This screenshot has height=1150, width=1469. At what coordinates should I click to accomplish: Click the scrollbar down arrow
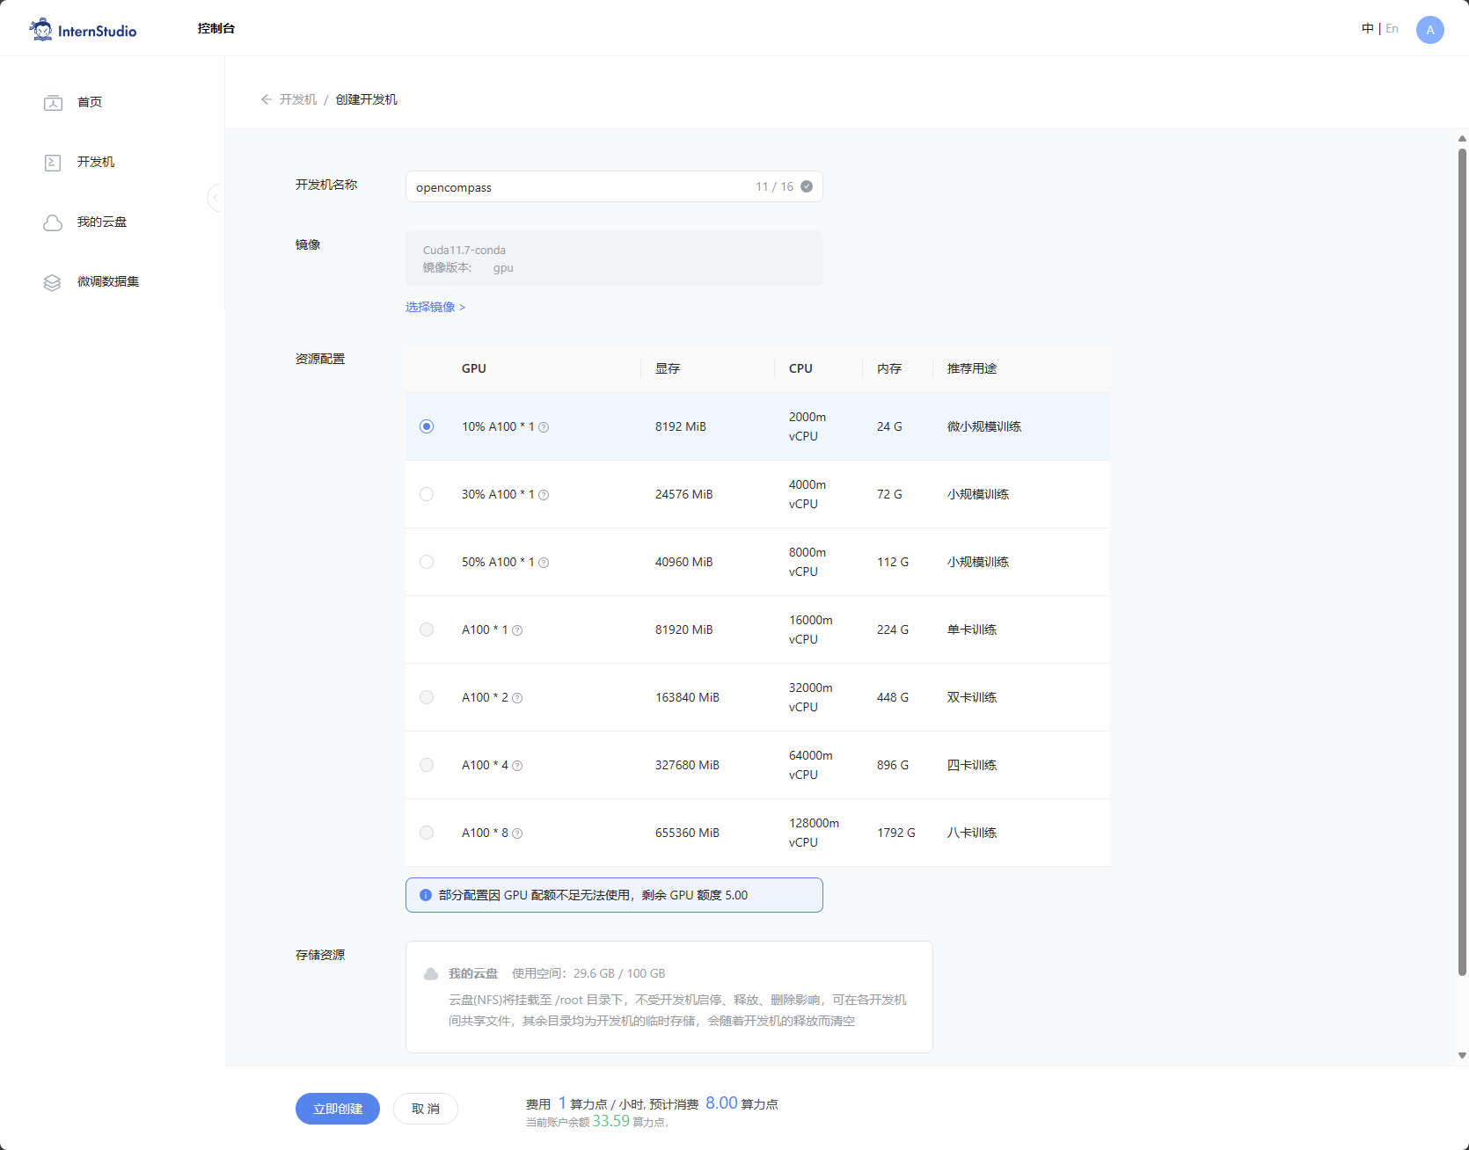pos(1462,1055)
